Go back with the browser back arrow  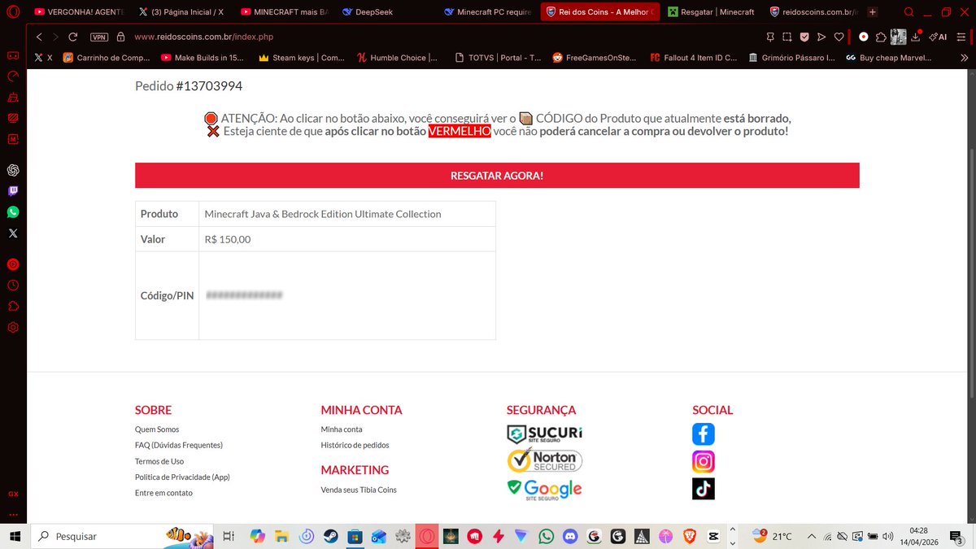[39, 37]
